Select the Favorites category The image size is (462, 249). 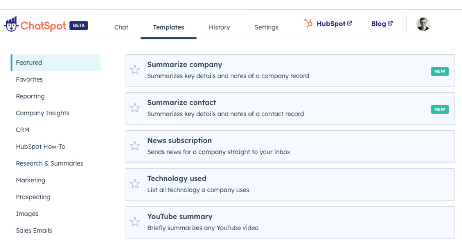coord(29,79)
